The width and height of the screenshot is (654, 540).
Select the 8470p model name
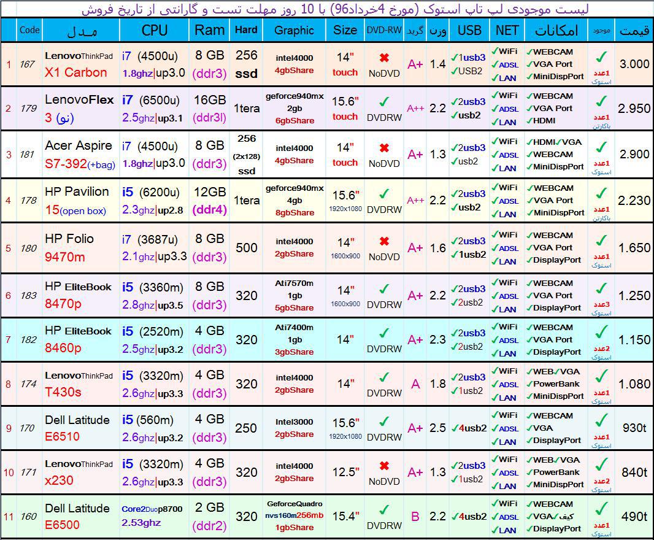tap(63, 304)
